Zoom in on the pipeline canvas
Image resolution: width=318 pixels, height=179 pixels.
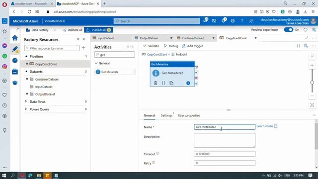312,65
